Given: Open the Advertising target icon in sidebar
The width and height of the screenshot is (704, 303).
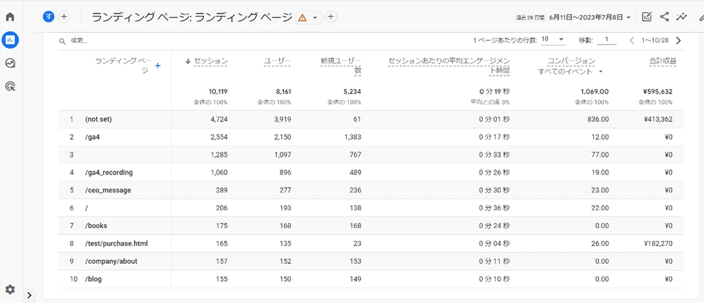Looking at the screenshot, I should tap(10, 87).
